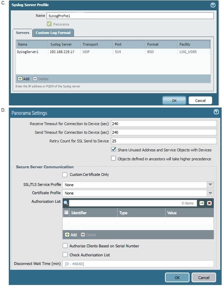Tick the Authorization List select-all checkbox

(66, 212)
